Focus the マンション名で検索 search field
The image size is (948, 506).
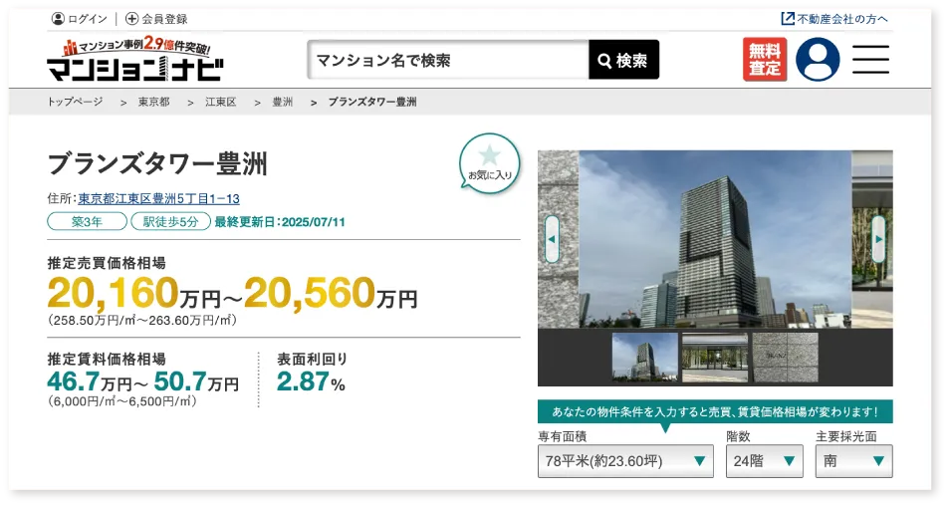coord(448,60)
